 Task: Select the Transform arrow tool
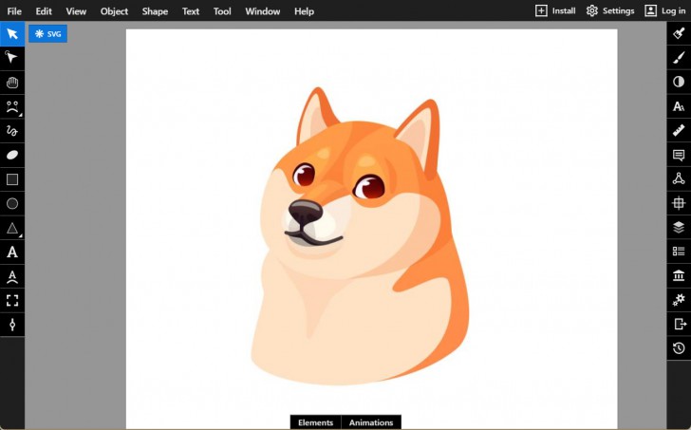12,34
